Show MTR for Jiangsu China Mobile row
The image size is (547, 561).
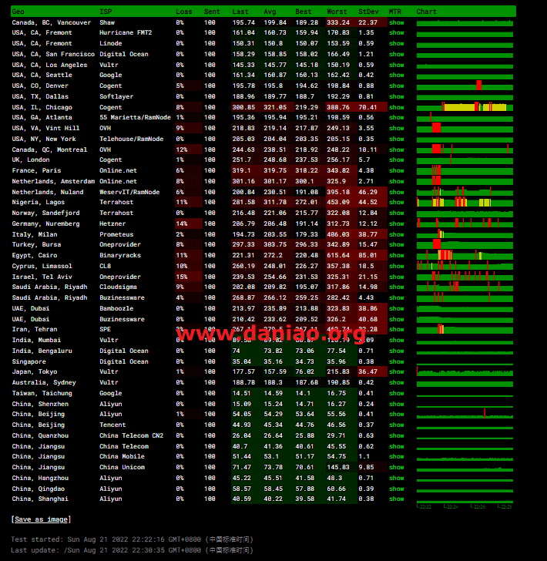tap(397, 456)
